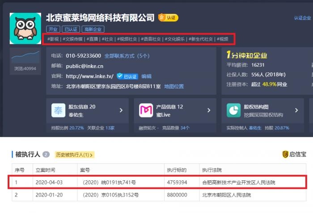Click the 认证企业 link at top right

(x=302, y=18)
